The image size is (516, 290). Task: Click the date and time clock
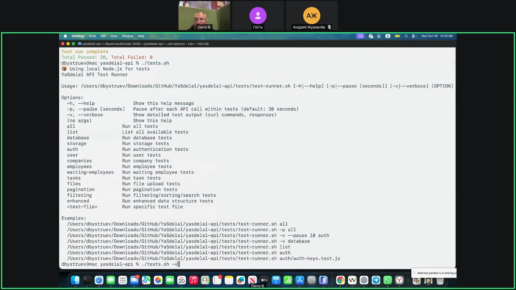(x=437, y=36)
